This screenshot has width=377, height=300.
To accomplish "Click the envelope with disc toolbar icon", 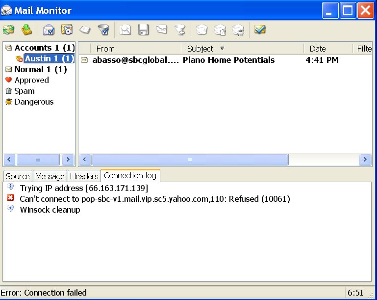I will [67, 29].
